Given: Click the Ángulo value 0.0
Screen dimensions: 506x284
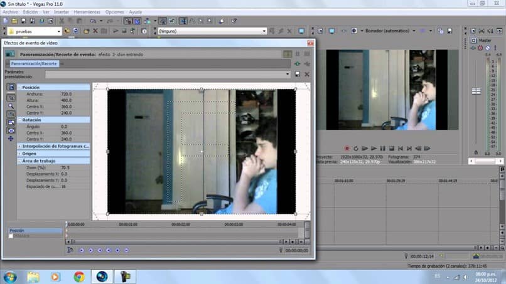Looking at the screenshot, I should pos(64,127).
